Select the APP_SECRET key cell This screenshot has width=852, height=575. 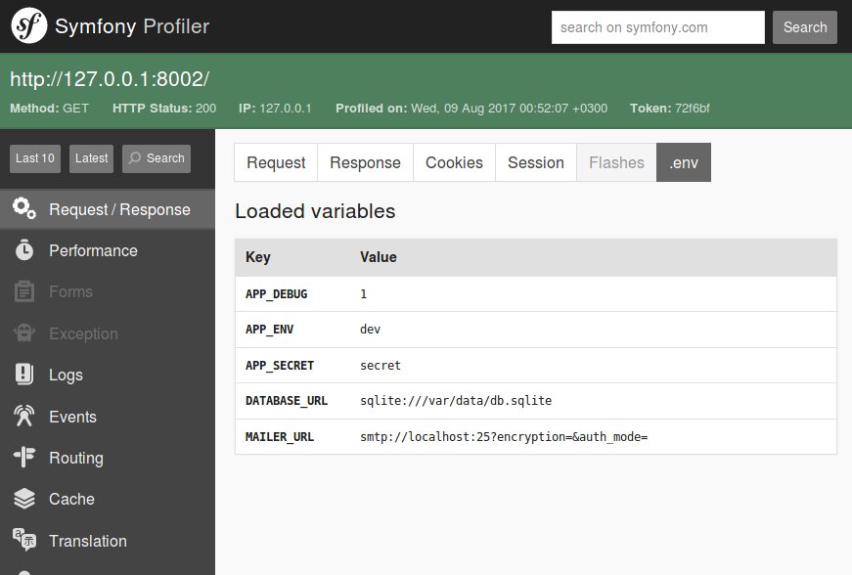pos(280,366)
